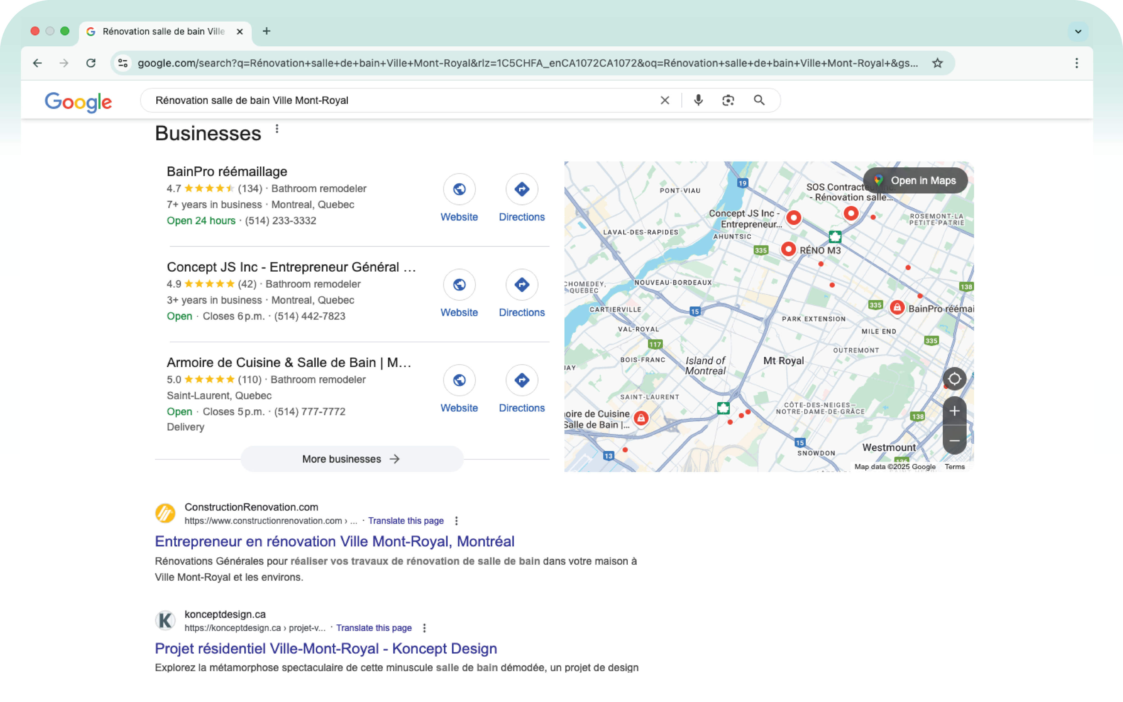Open Businesses section three-dot options
1123x702 pixels.
tap(277, 129)
